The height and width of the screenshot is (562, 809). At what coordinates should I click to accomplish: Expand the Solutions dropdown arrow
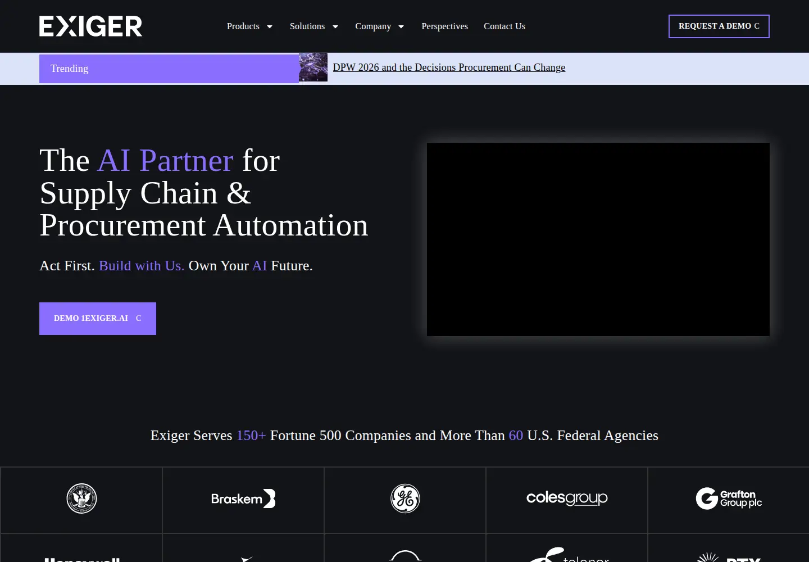(335, 26)
